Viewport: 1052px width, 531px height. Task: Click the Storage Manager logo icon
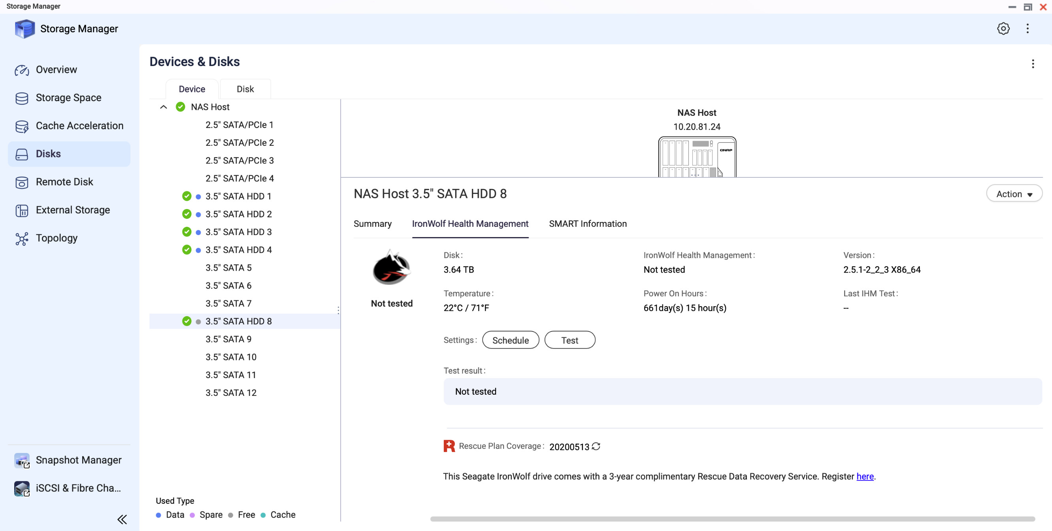(25, 28)
